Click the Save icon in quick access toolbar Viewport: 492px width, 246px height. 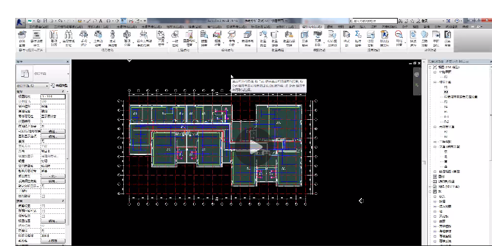tap(45, 21)
